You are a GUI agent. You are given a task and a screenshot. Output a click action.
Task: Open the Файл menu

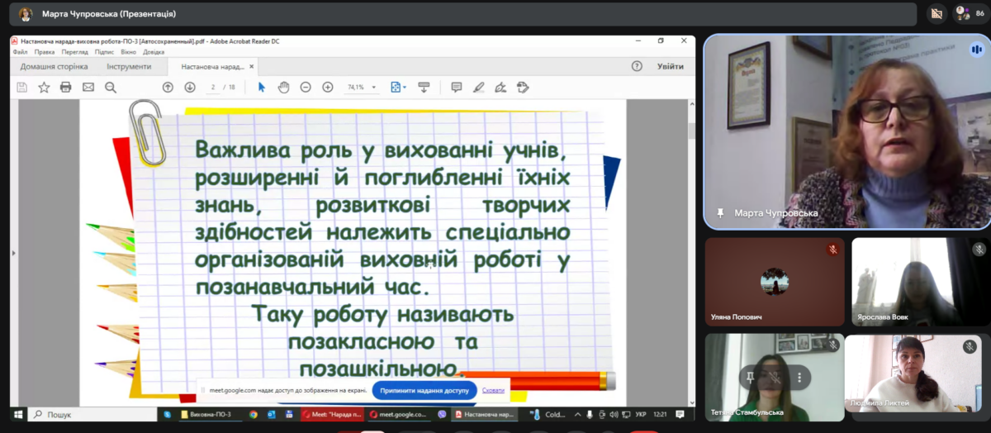tap(20, 52)
